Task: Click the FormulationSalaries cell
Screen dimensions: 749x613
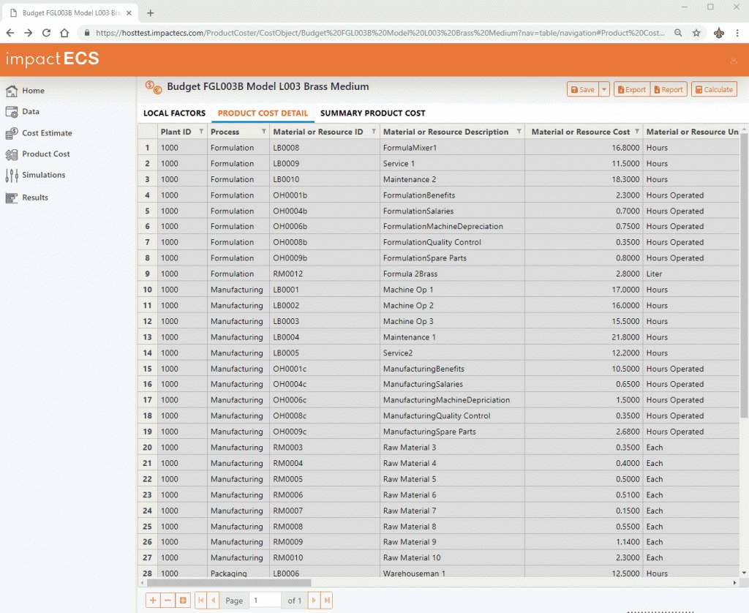Action: [x=452, y=211]
